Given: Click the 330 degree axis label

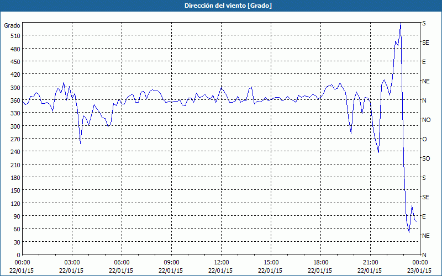Looking at the screenshot, I should click(x=15, y=114).
